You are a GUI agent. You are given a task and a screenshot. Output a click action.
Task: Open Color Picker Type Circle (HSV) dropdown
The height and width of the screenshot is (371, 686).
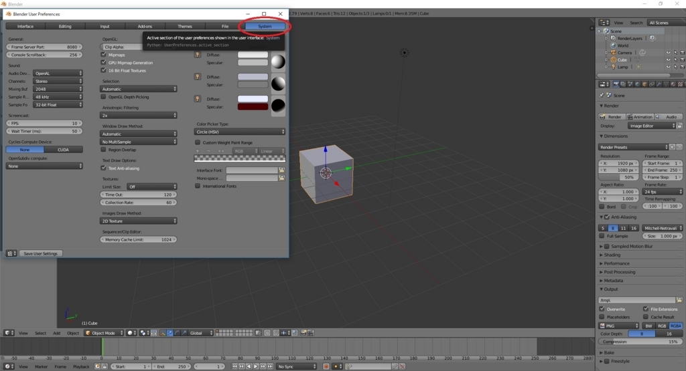(x=240, y=132)
